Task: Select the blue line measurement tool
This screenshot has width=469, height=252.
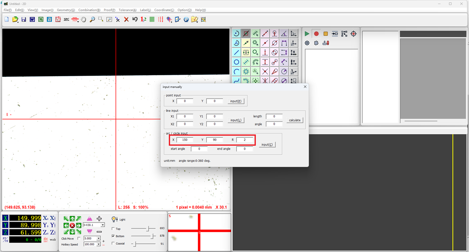Action: pyautogui.click(x=237, y=53)
